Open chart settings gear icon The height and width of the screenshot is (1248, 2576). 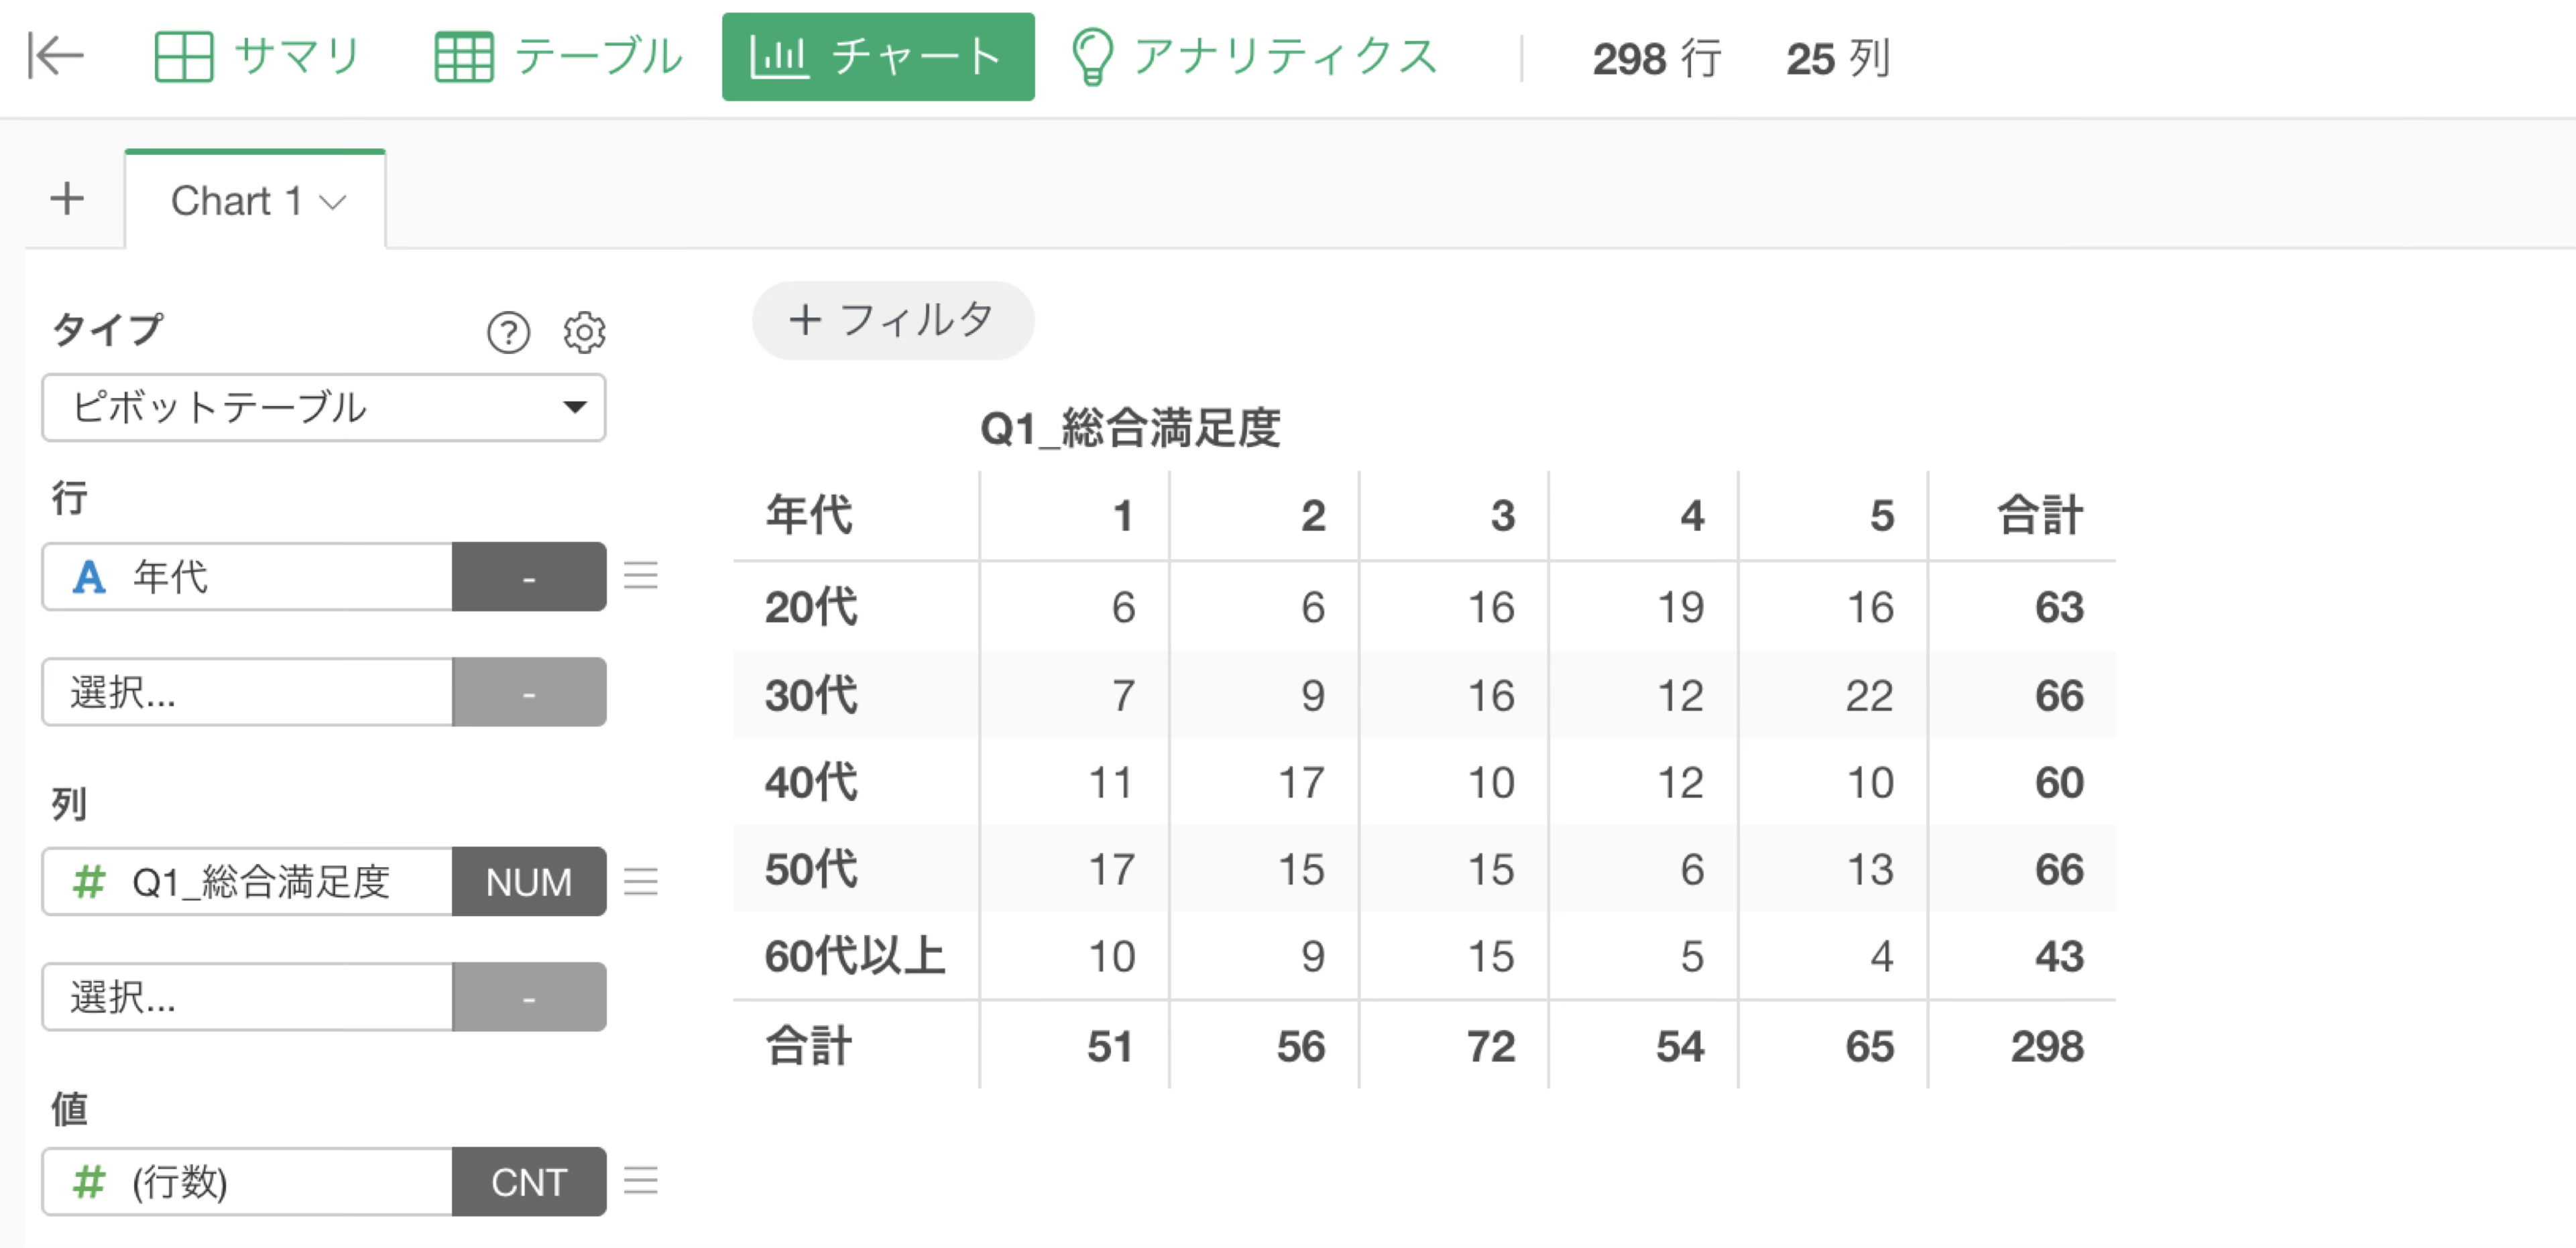[584, 332]
